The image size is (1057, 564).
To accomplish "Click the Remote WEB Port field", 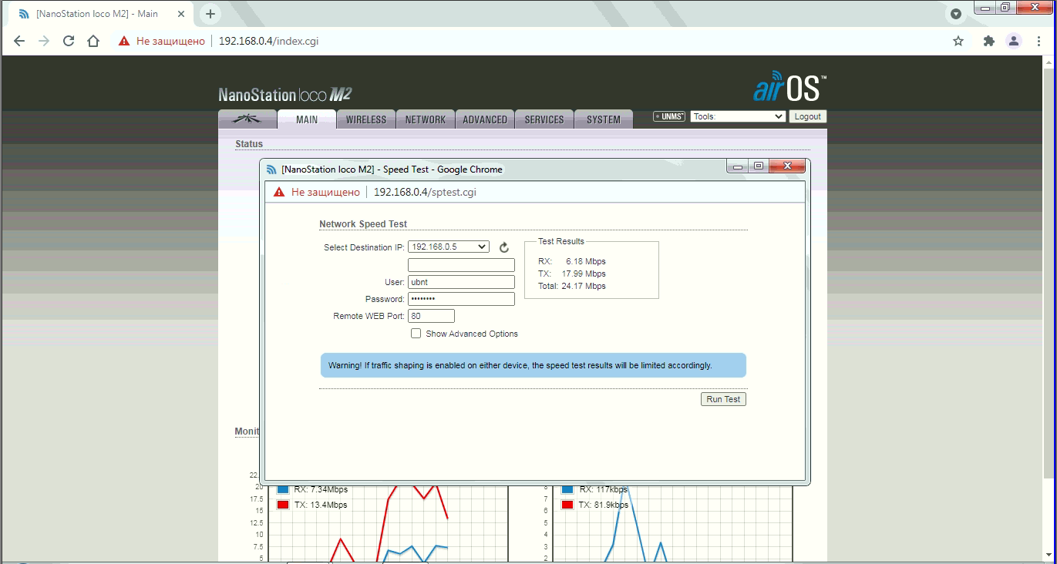I will 431,316.
